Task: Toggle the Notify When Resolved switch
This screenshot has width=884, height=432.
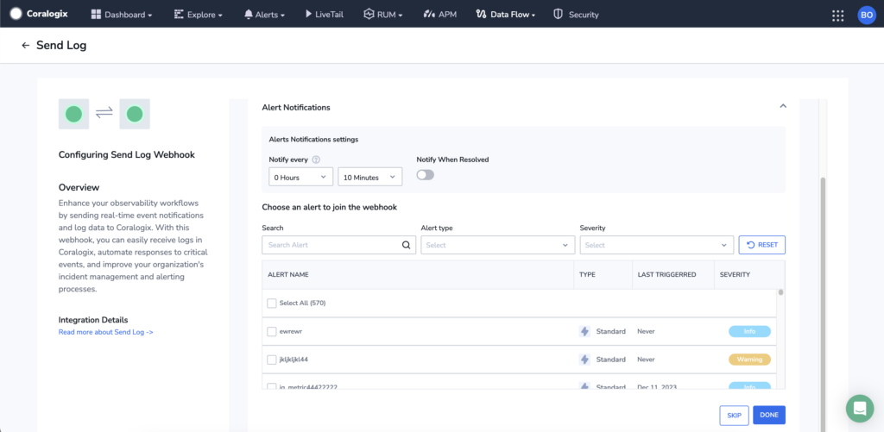Action: pos(425,175)
